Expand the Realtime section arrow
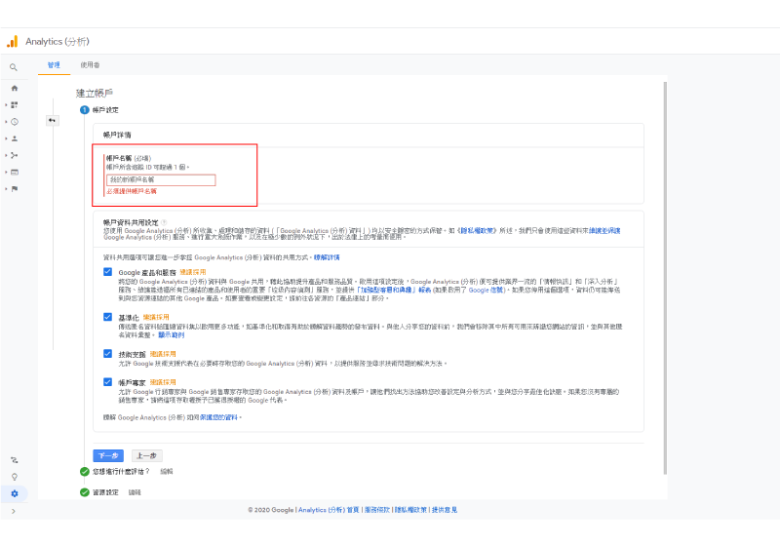 [6, 122]
